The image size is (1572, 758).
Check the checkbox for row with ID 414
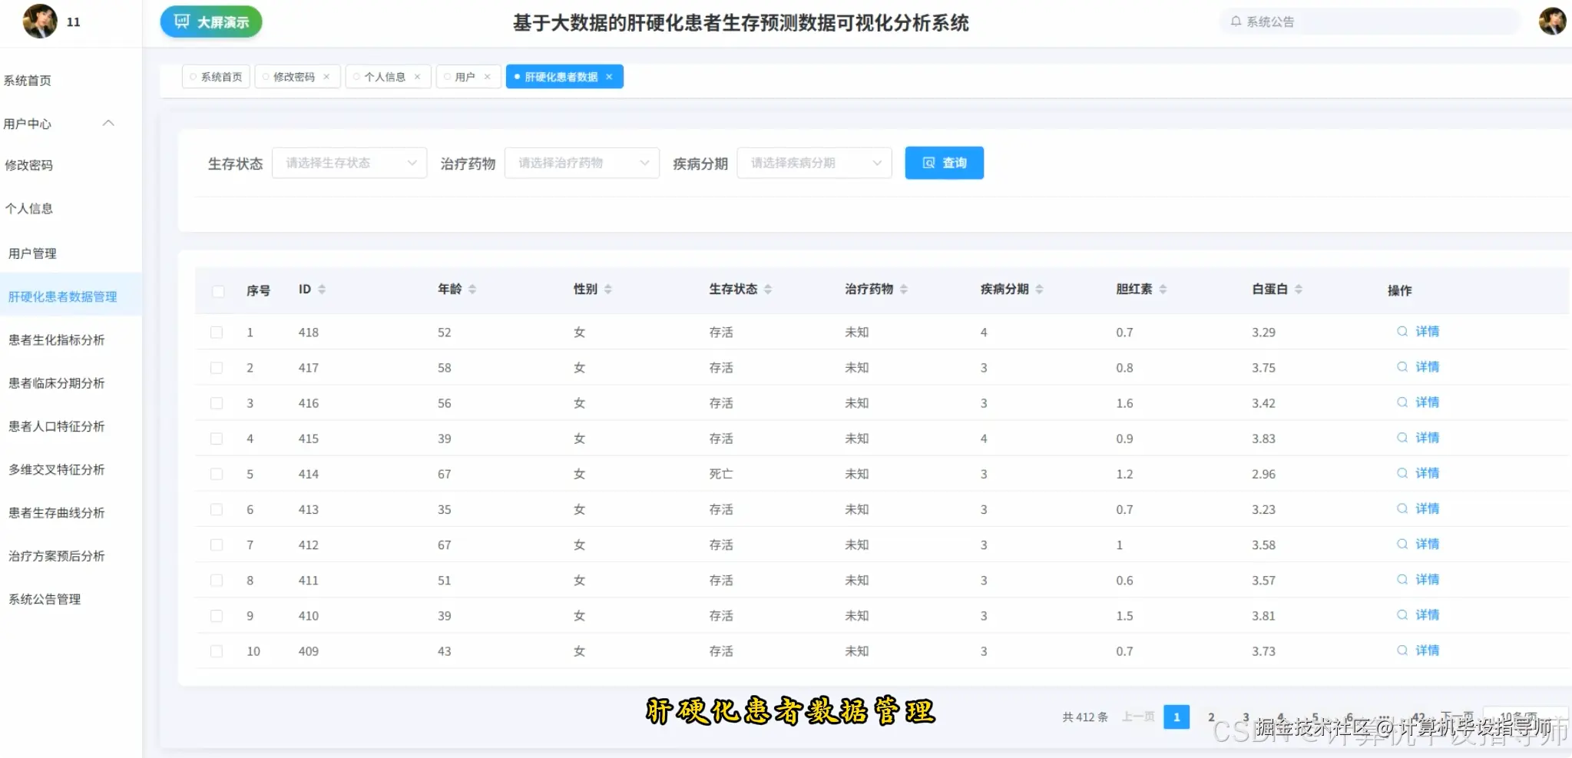217,474
